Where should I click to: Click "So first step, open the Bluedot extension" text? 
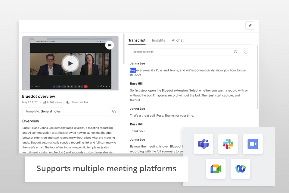159,90
